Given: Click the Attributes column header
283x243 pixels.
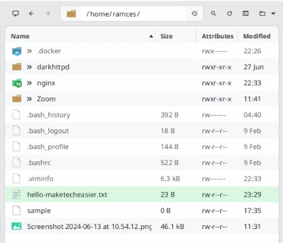Looking at the screenshot, I should (x=217, y=36).
